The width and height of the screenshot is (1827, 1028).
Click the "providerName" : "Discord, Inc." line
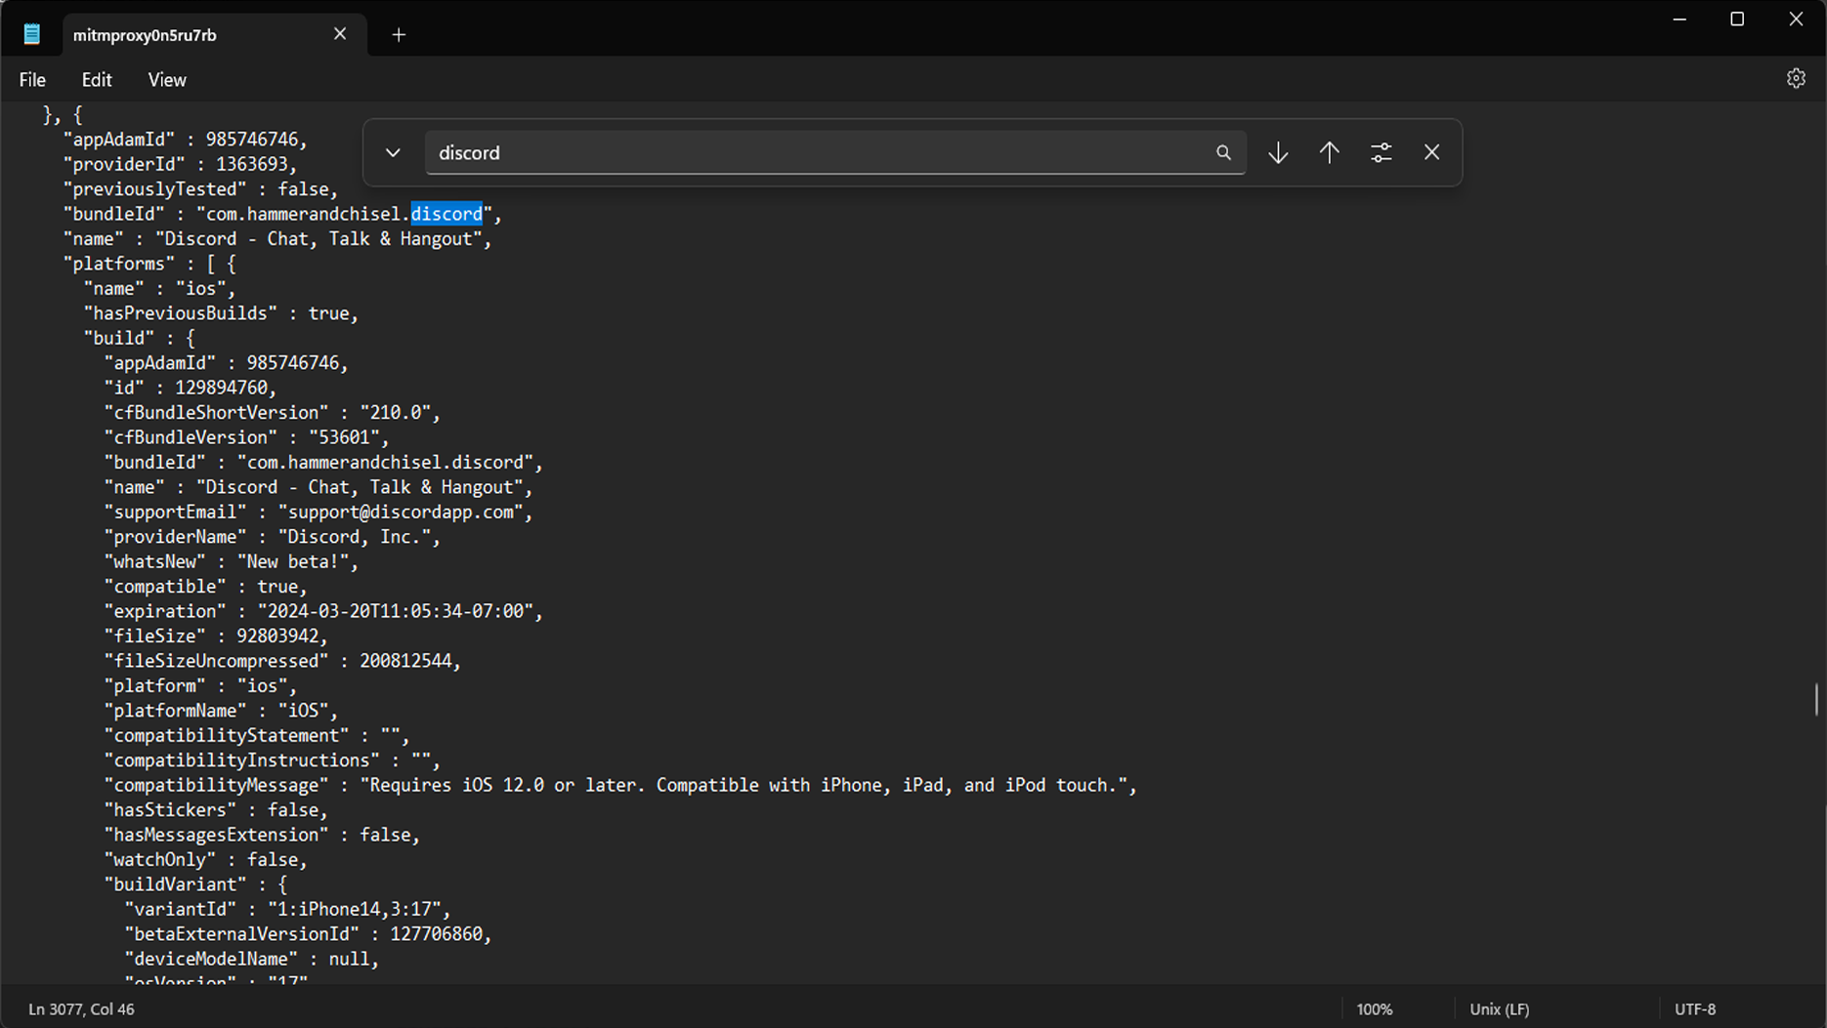[273, 537]
